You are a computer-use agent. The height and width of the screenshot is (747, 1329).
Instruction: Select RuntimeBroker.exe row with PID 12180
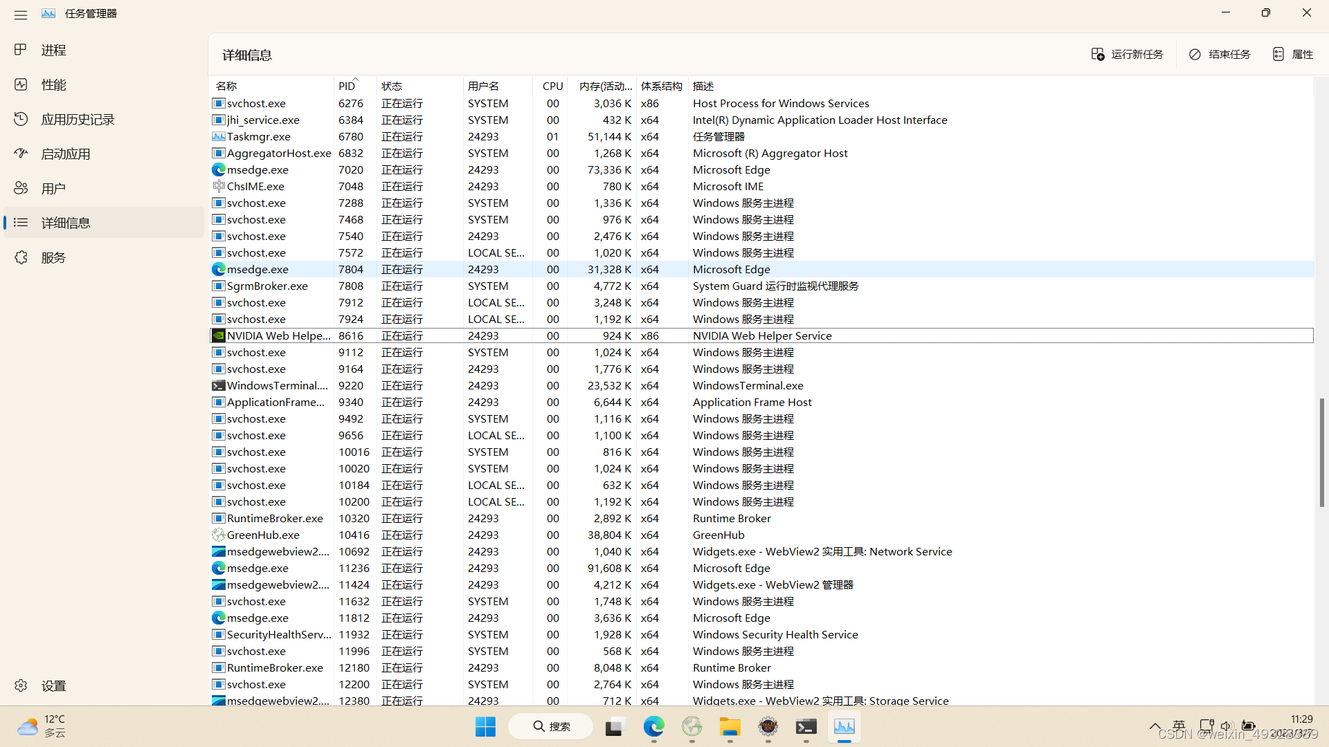click(x=761, y=667)
